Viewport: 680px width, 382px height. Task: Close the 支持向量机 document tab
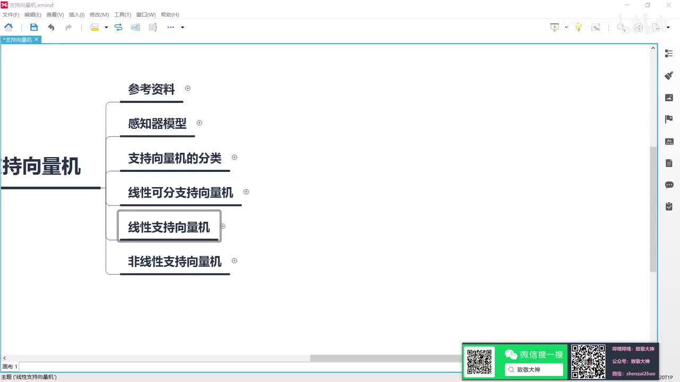pyautogui.click(x=37, y=40)
